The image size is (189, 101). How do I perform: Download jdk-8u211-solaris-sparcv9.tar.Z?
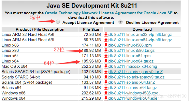[x=135, y=72]
